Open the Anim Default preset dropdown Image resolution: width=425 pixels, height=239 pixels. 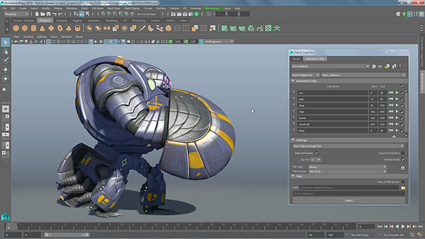pyautogui.click(x=330, y=66)
